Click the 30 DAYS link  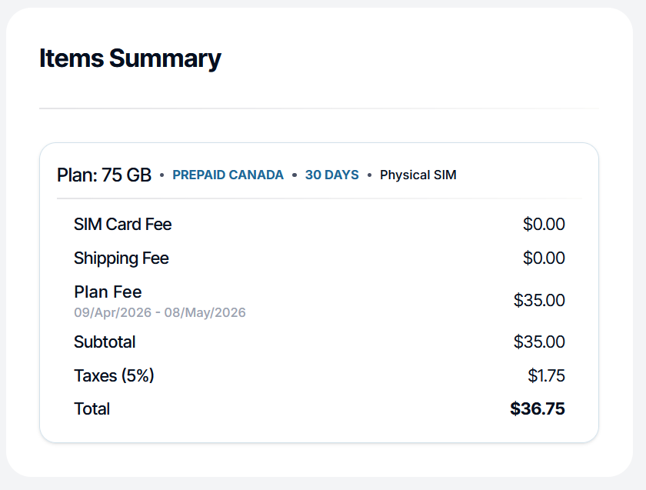[331, 175]
